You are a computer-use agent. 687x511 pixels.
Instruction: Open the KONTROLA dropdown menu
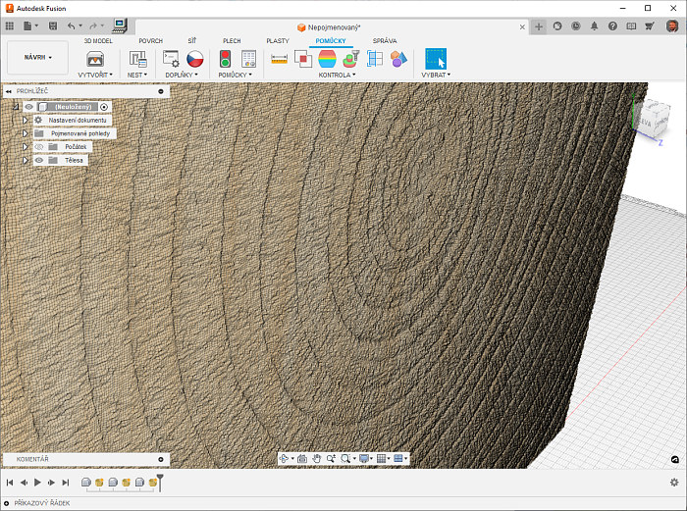[337, 75]
